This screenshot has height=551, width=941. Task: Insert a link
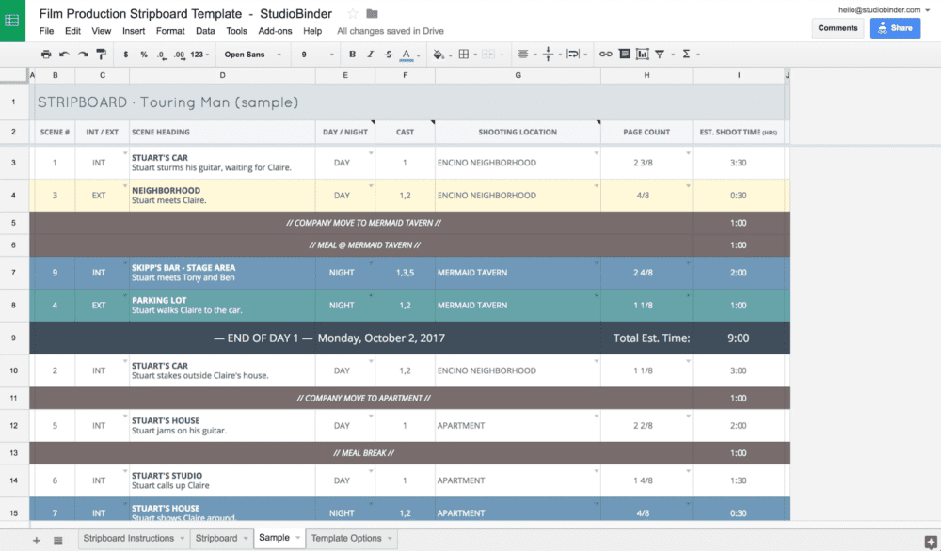604,54
